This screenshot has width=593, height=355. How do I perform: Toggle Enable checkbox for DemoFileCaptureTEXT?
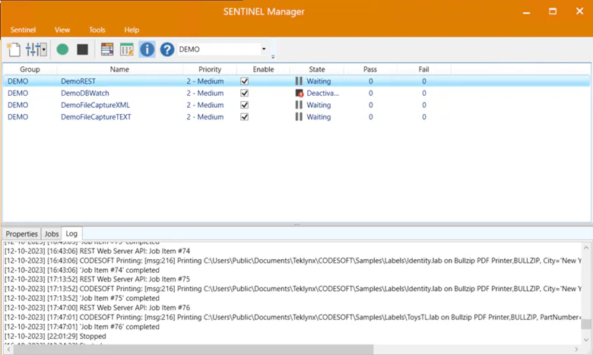pos(244,117)
